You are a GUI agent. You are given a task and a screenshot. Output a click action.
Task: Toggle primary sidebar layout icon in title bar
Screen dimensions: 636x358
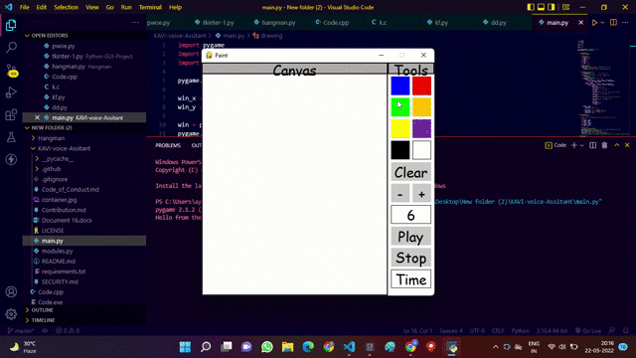(x=531, y=7)
